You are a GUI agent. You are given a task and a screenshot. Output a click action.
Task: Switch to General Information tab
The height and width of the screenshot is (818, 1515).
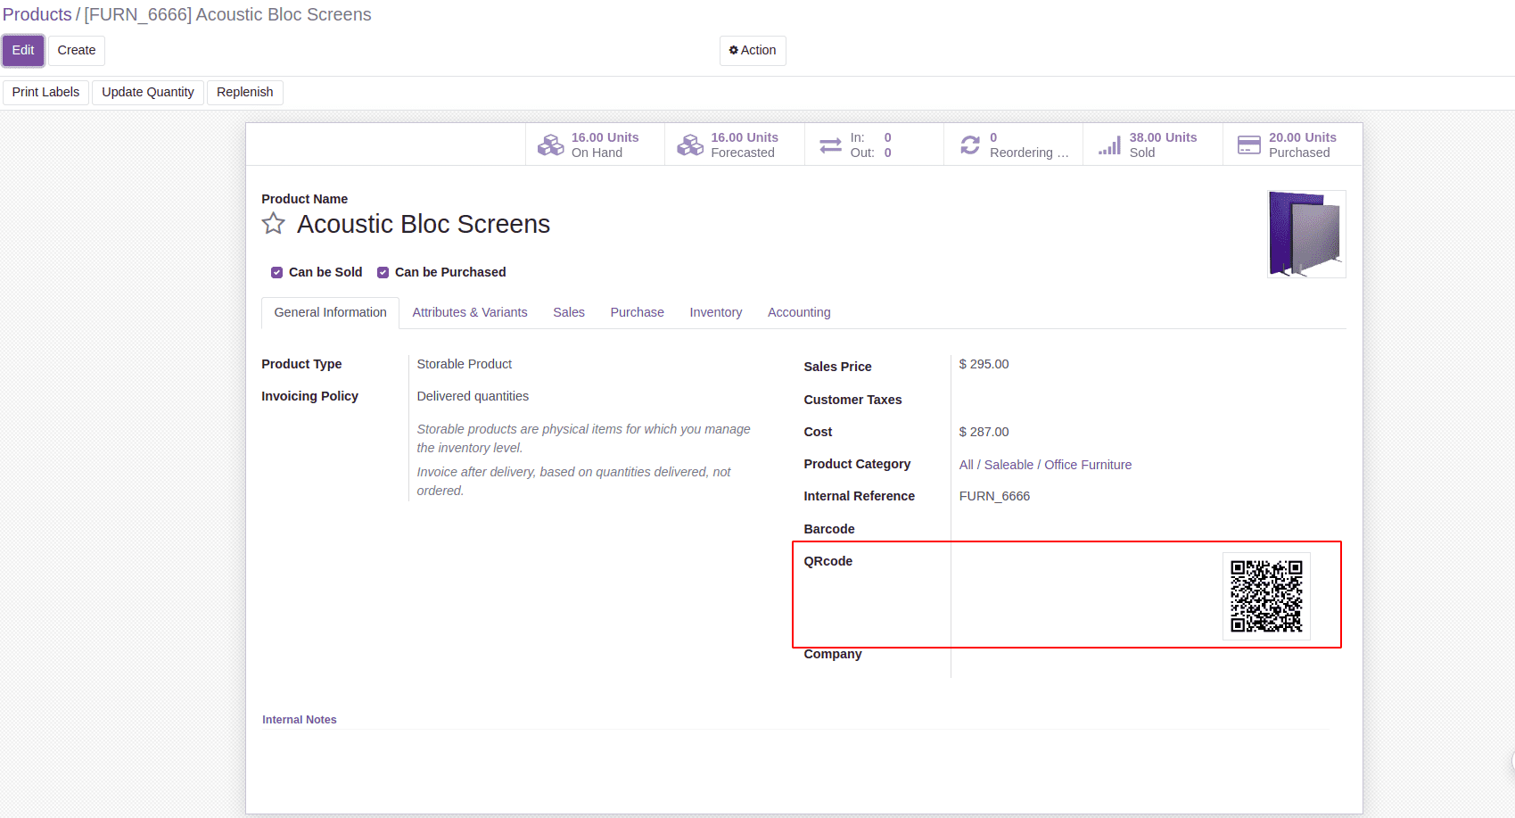[330, 312]
